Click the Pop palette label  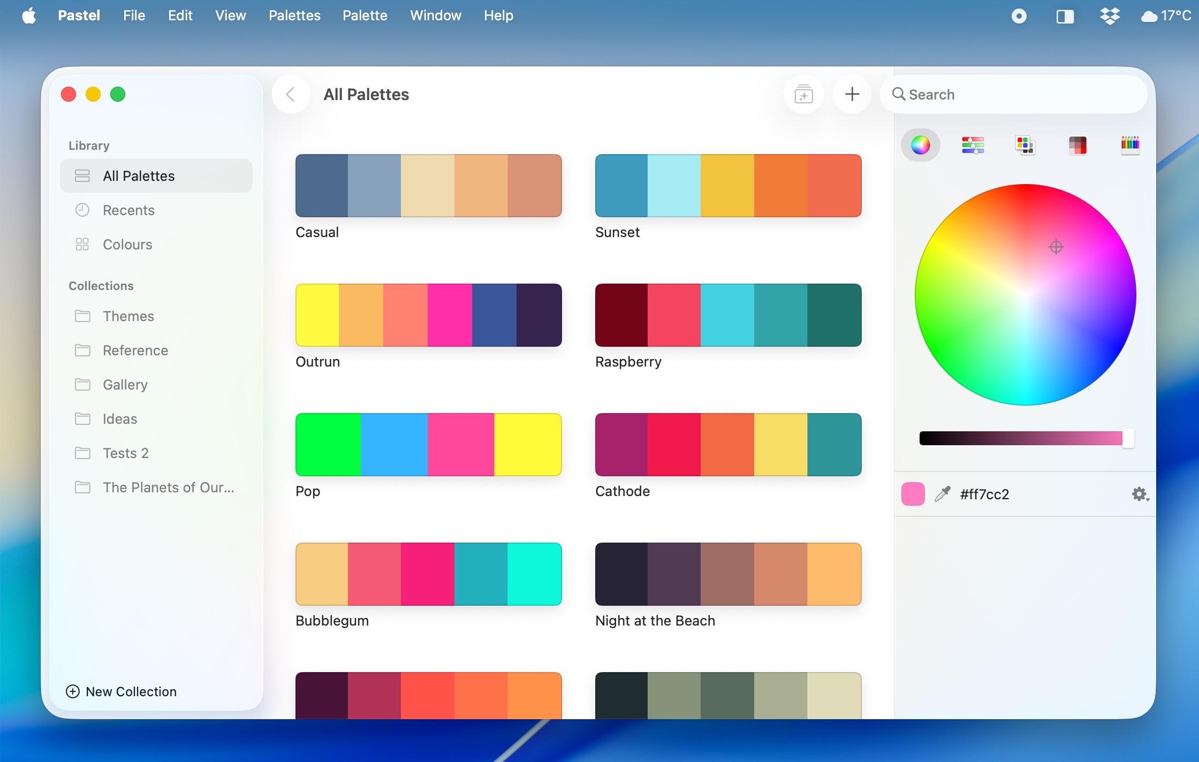coord(308,491)
